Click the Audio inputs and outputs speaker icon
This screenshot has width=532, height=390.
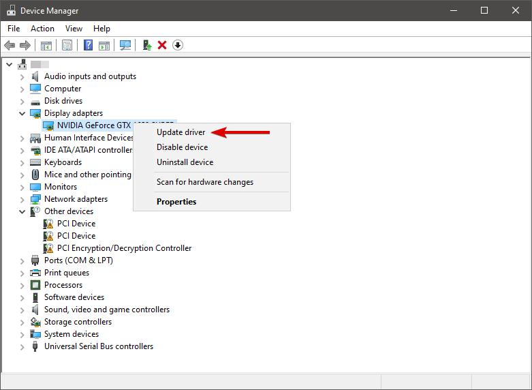point(35,76)
